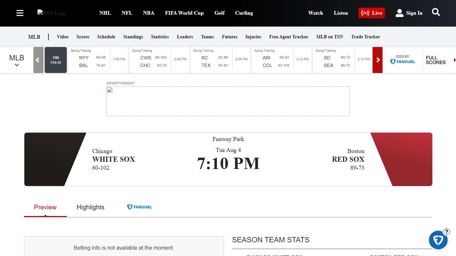The height and width of the screenshot is (256, 456).
Task: Open the NHL section in top navigation
Action: coord(105,13)
